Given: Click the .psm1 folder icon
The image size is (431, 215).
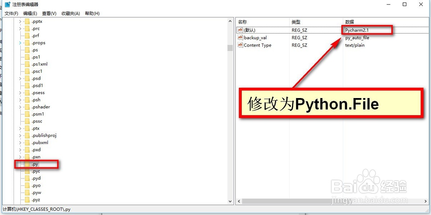Looking at the screenshot, I should point(27,114).
